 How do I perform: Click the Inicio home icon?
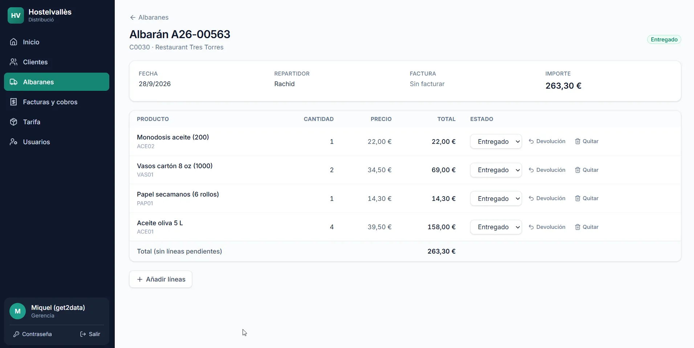(x=13, y=42)
